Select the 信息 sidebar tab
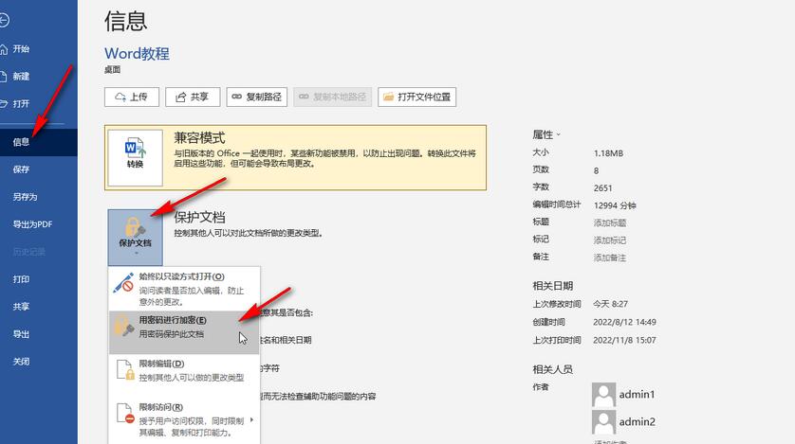This screenshot has height=444, width=795. tap(39, 142)
